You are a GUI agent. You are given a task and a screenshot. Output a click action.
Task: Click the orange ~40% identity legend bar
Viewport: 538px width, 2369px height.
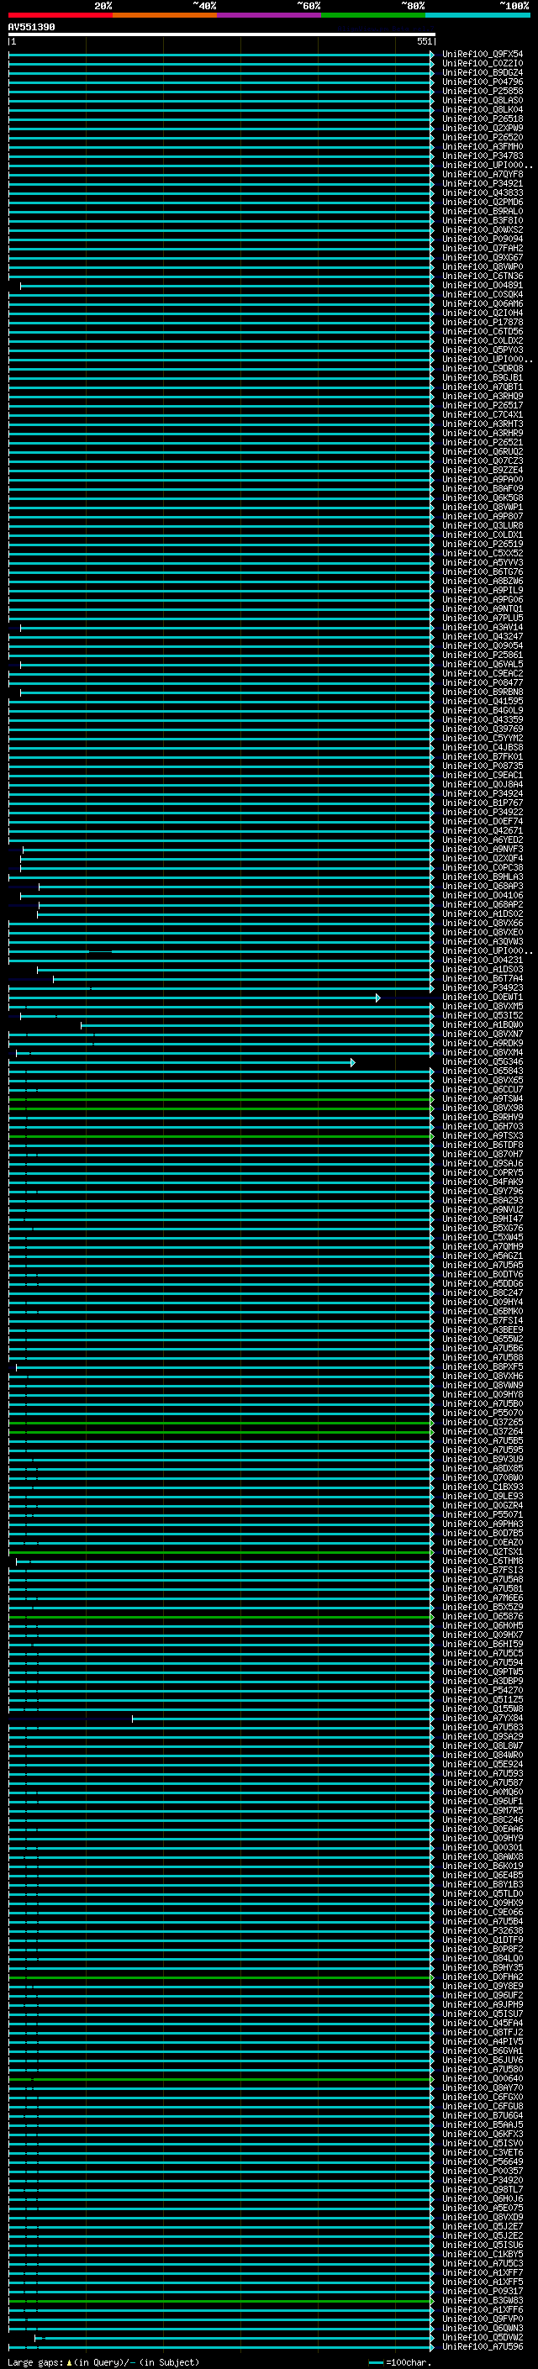click(x=165, y=15)
